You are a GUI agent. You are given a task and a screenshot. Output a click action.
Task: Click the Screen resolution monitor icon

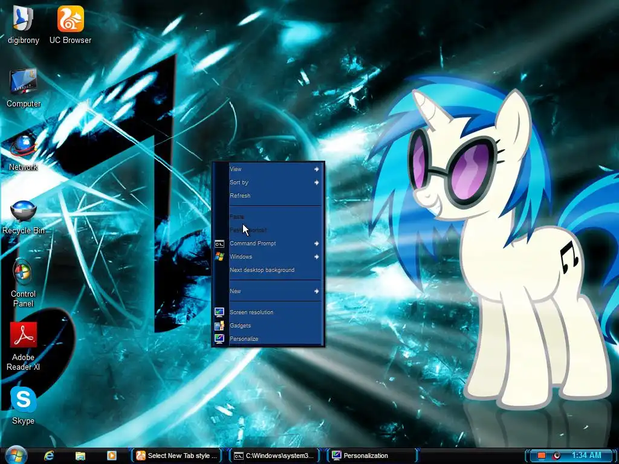[219, 312]
